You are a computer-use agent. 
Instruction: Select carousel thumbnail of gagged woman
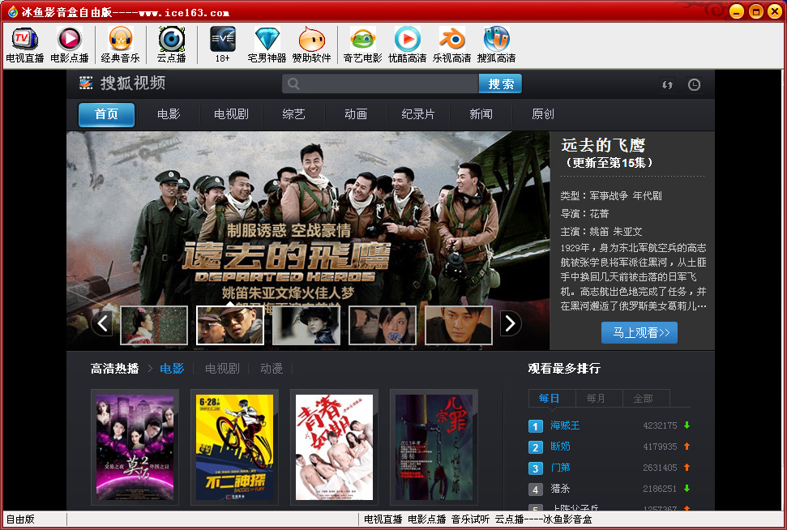tap(383, 325)
